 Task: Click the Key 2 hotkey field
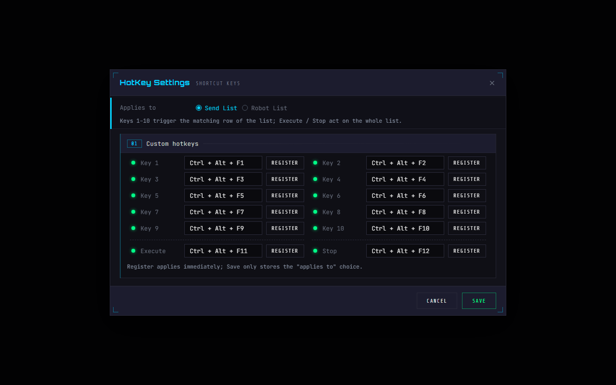(405, 163)
